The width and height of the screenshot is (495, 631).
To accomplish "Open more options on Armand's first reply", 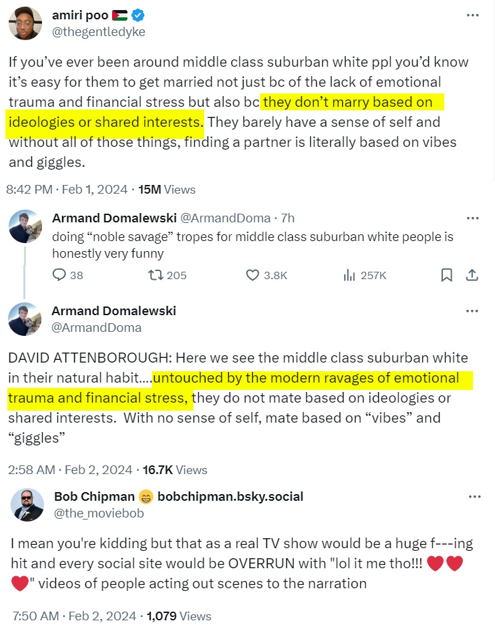I will (472, 218).
